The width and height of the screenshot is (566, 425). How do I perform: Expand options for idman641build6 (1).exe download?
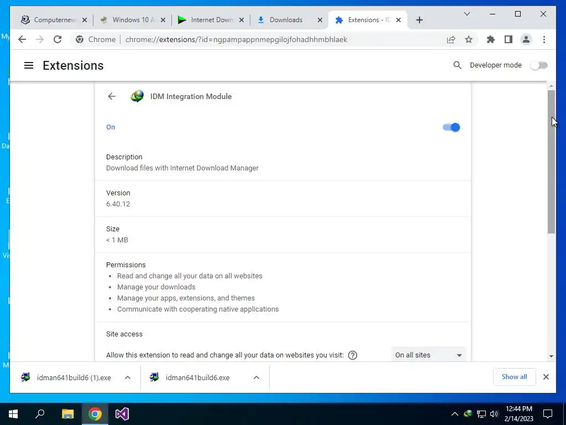128,377
